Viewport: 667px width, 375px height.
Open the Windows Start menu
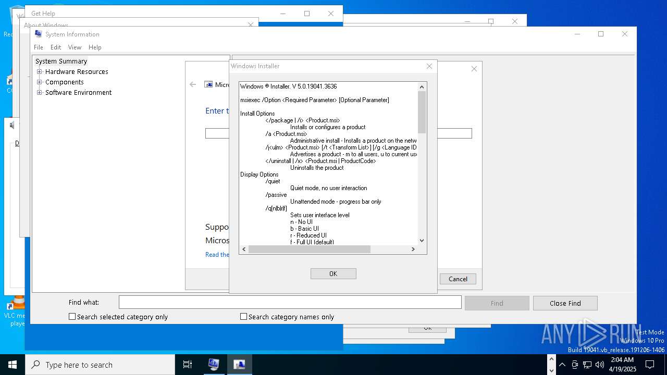pyautogui.click(x=13, y=365)
